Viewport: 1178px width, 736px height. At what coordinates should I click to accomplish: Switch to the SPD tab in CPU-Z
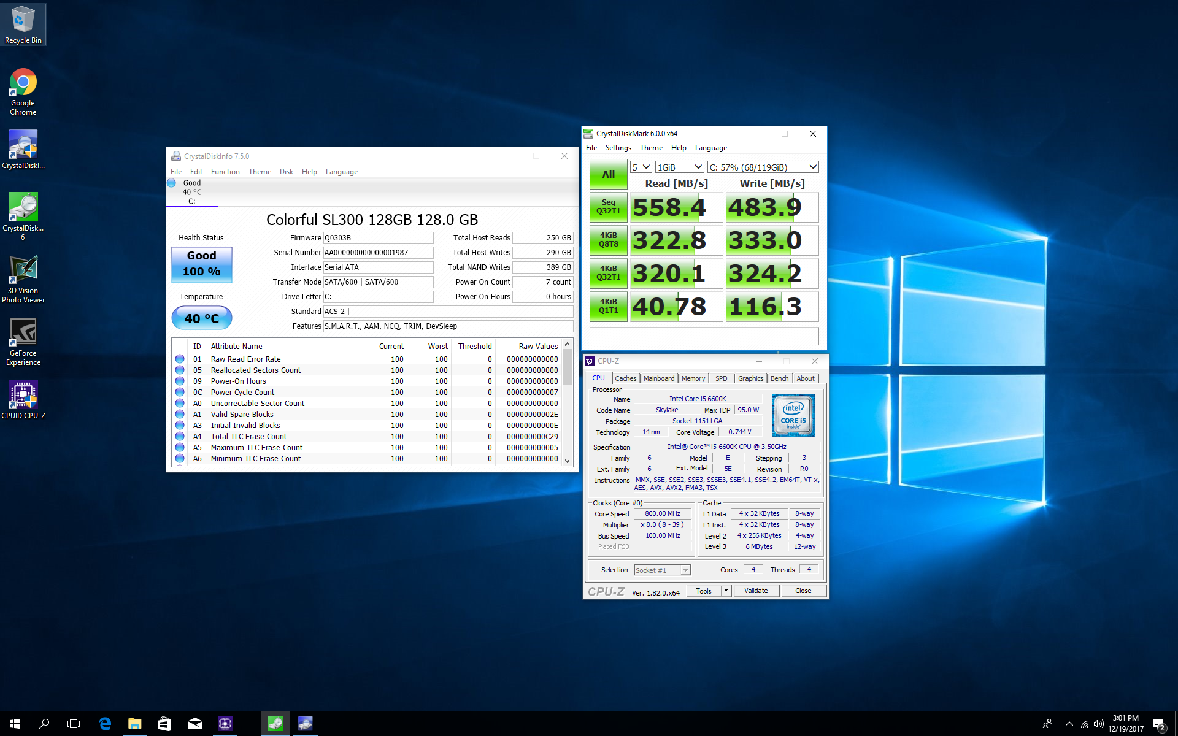tap(722, 378)
